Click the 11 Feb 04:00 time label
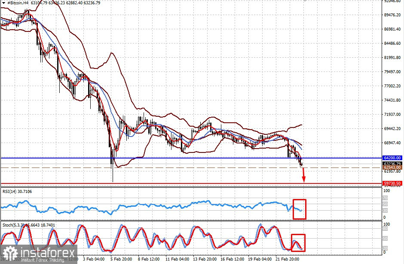This screenshot has height=264, width=404. click(176, 259)
